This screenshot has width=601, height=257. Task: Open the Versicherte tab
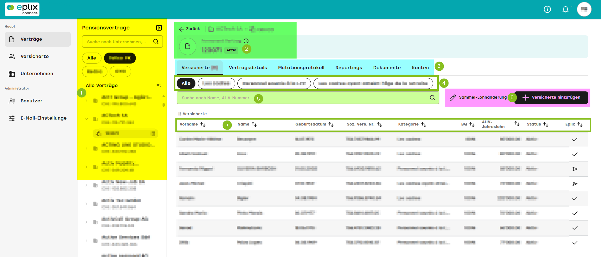click(199, 68)
